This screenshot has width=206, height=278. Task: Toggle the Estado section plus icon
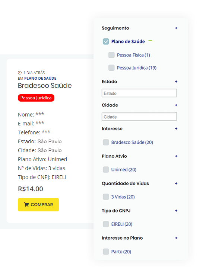tap(176, 82)
